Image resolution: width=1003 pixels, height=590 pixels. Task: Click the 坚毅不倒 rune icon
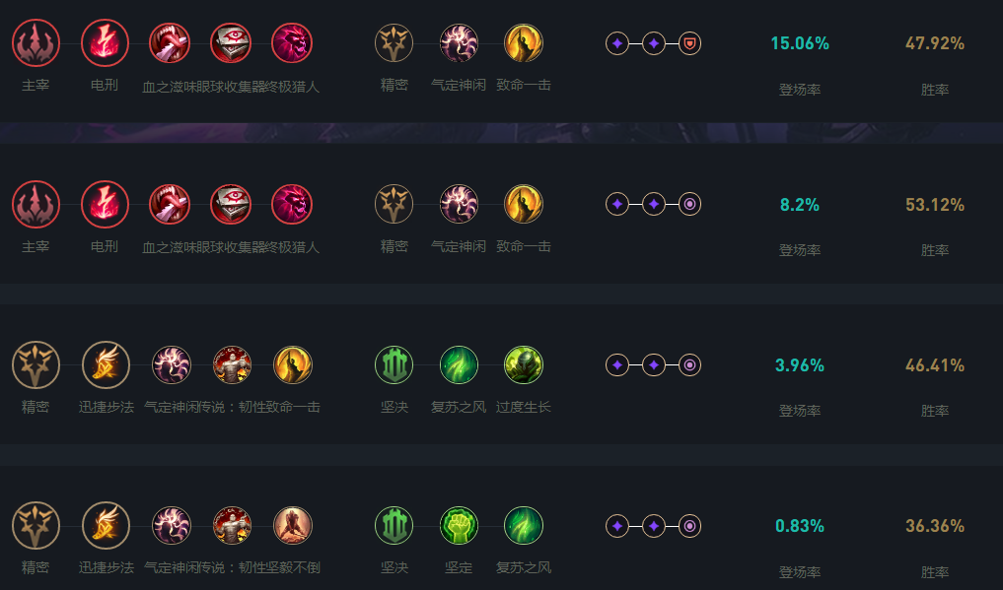293,526
